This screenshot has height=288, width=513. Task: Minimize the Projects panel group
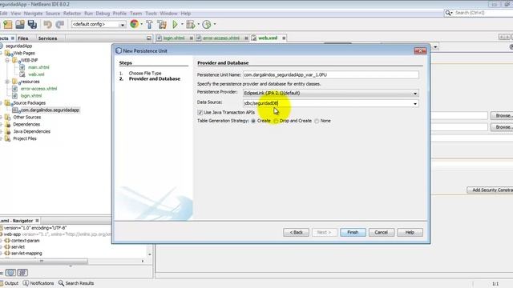click(x=149, y=38)
